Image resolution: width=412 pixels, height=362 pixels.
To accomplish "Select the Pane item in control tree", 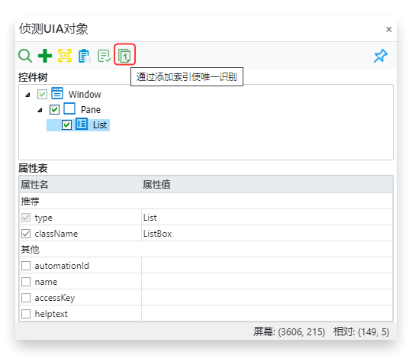I will pos(91,110).
